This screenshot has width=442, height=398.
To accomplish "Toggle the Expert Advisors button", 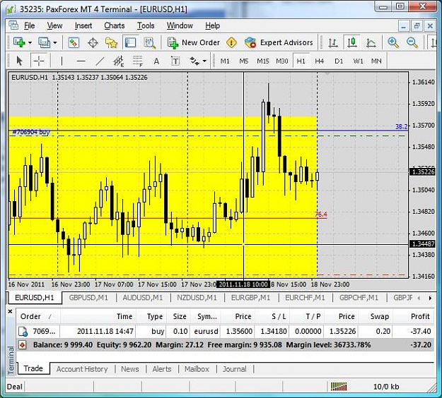I will tap(279, 43).
